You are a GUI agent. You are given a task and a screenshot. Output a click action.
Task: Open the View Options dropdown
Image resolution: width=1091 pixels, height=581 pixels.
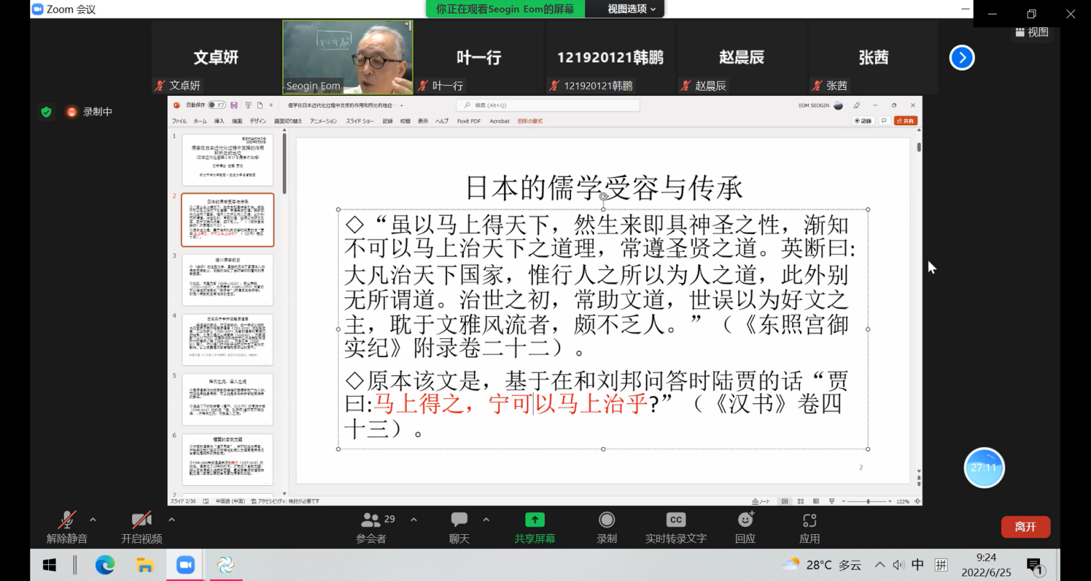[632, 9]
